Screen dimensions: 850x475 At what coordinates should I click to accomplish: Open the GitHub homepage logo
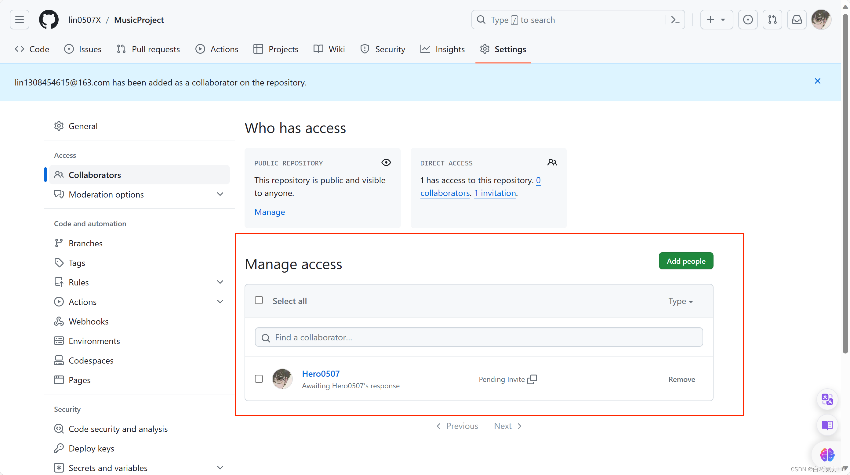pyautogui.click(x=49, y=20)
